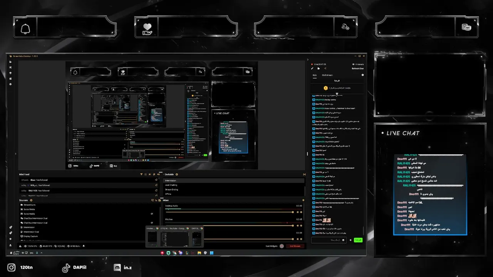This screenshot has height=277, width=493.
Task: Click the share icon in the chat panel
Action: point(325,68)
